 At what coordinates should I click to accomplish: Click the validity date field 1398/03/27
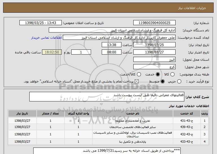coord(154,52)
